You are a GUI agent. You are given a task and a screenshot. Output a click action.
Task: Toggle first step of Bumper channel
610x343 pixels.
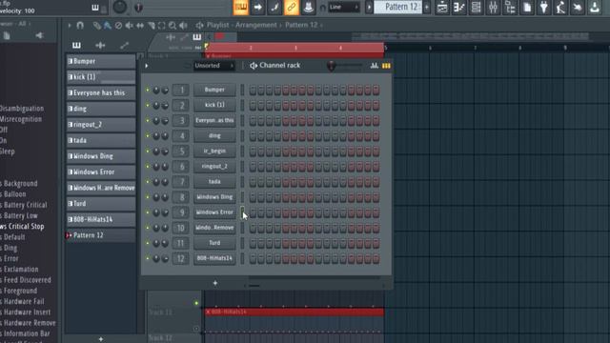(x=253, y=91)
